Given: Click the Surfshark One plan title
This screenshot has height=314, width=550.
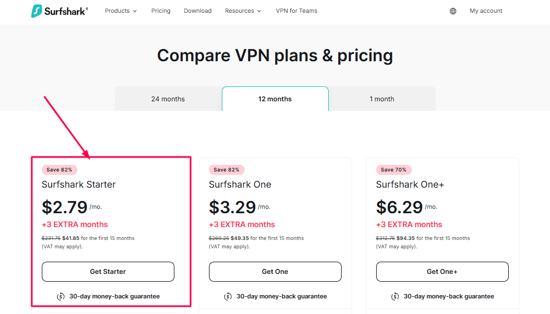Looking at the screenshot, I should click(240, 185).
